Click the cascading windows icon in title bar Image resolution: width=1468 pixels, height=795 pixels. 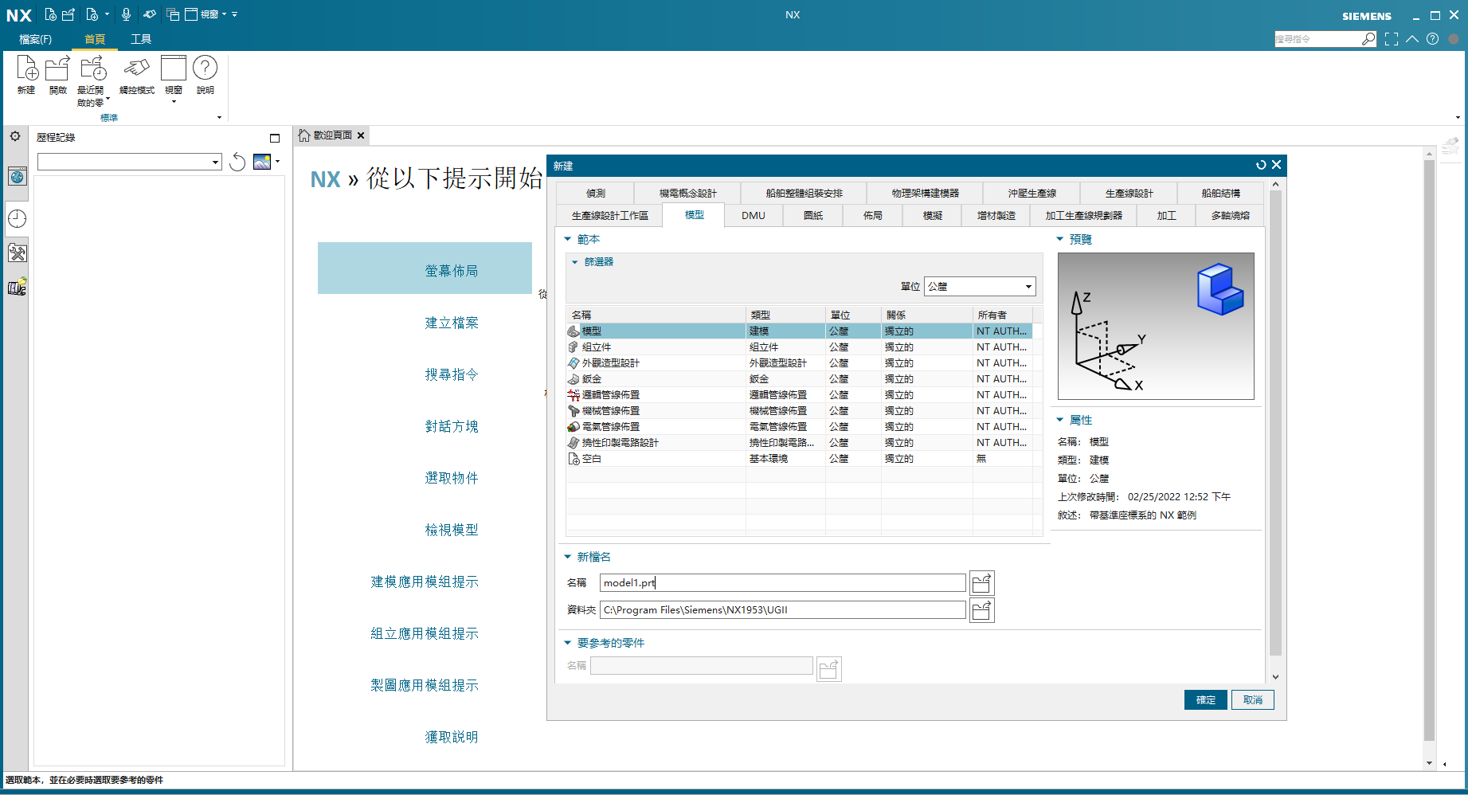tap(173, 14)
